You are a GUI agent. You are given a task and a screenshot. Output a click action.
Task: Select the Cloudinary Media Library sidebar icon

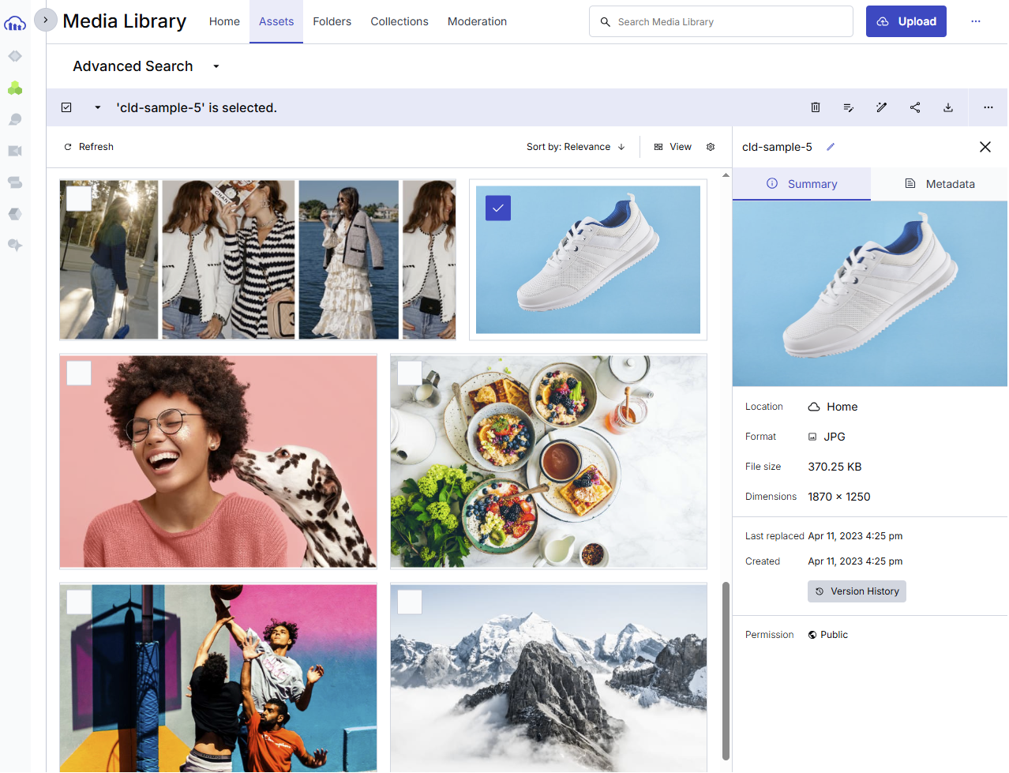click(x=15, y=88)
